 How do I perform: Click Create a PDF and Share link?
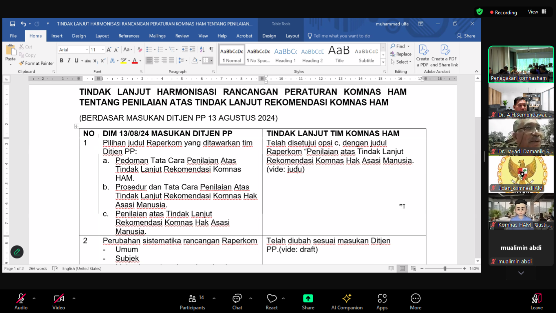(444, 56)
